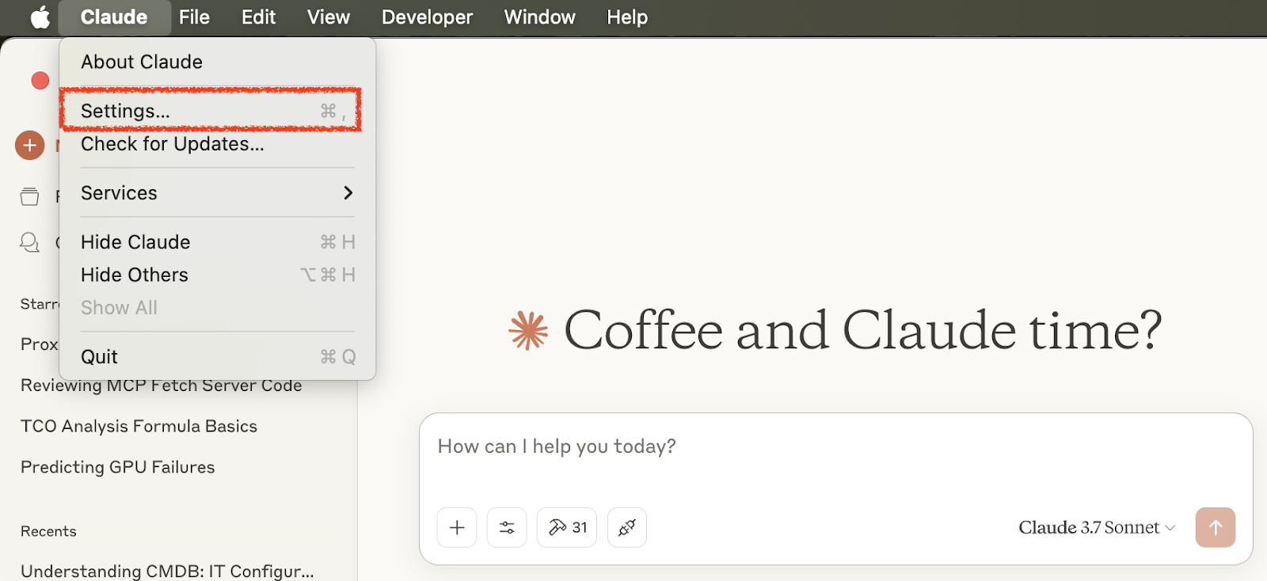This screenshot has height=581, width=1267.
Task: Open chat TCO Analysis Formula Basics
Action: point(139,426)
